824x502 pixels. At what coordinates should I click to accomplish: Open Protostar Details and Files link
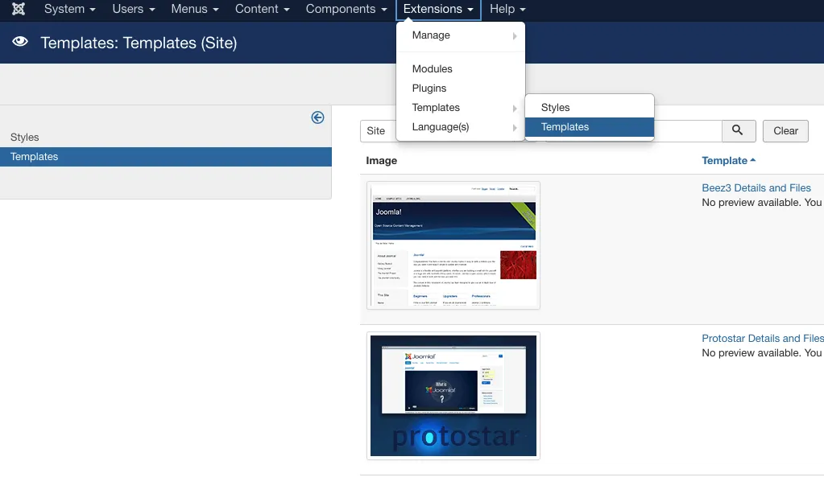[762, 339]
